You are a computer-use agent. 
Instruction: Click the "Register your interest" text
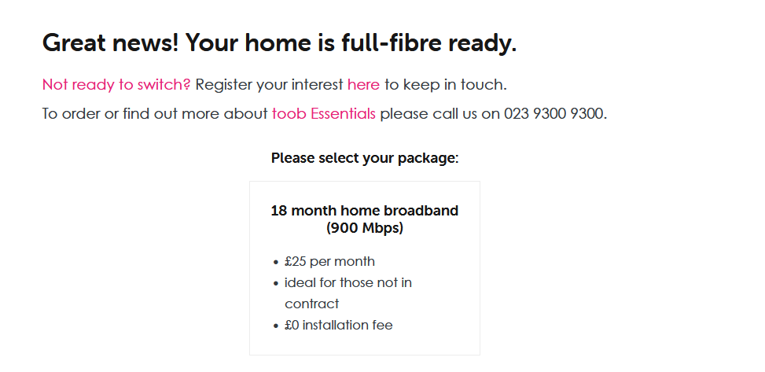point(269,84)
